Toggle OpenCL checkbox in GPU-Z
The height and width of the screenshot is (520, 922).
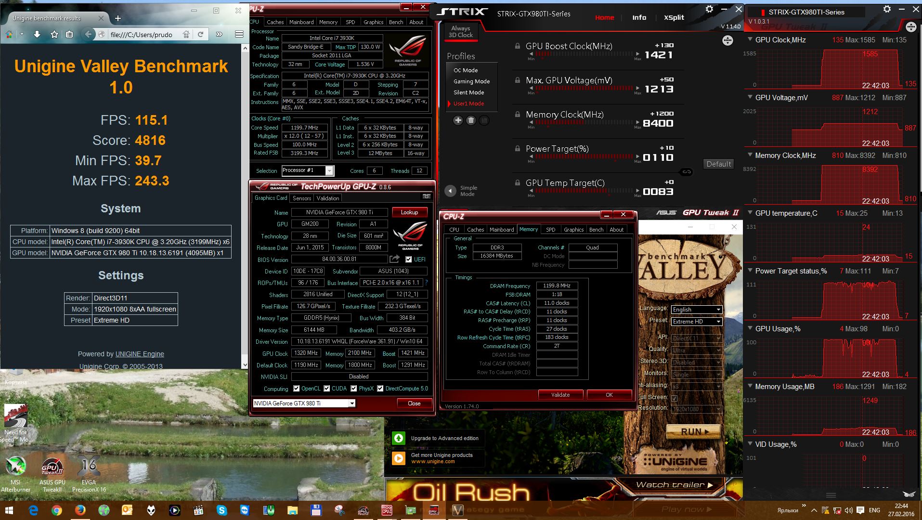coord(296,389)
